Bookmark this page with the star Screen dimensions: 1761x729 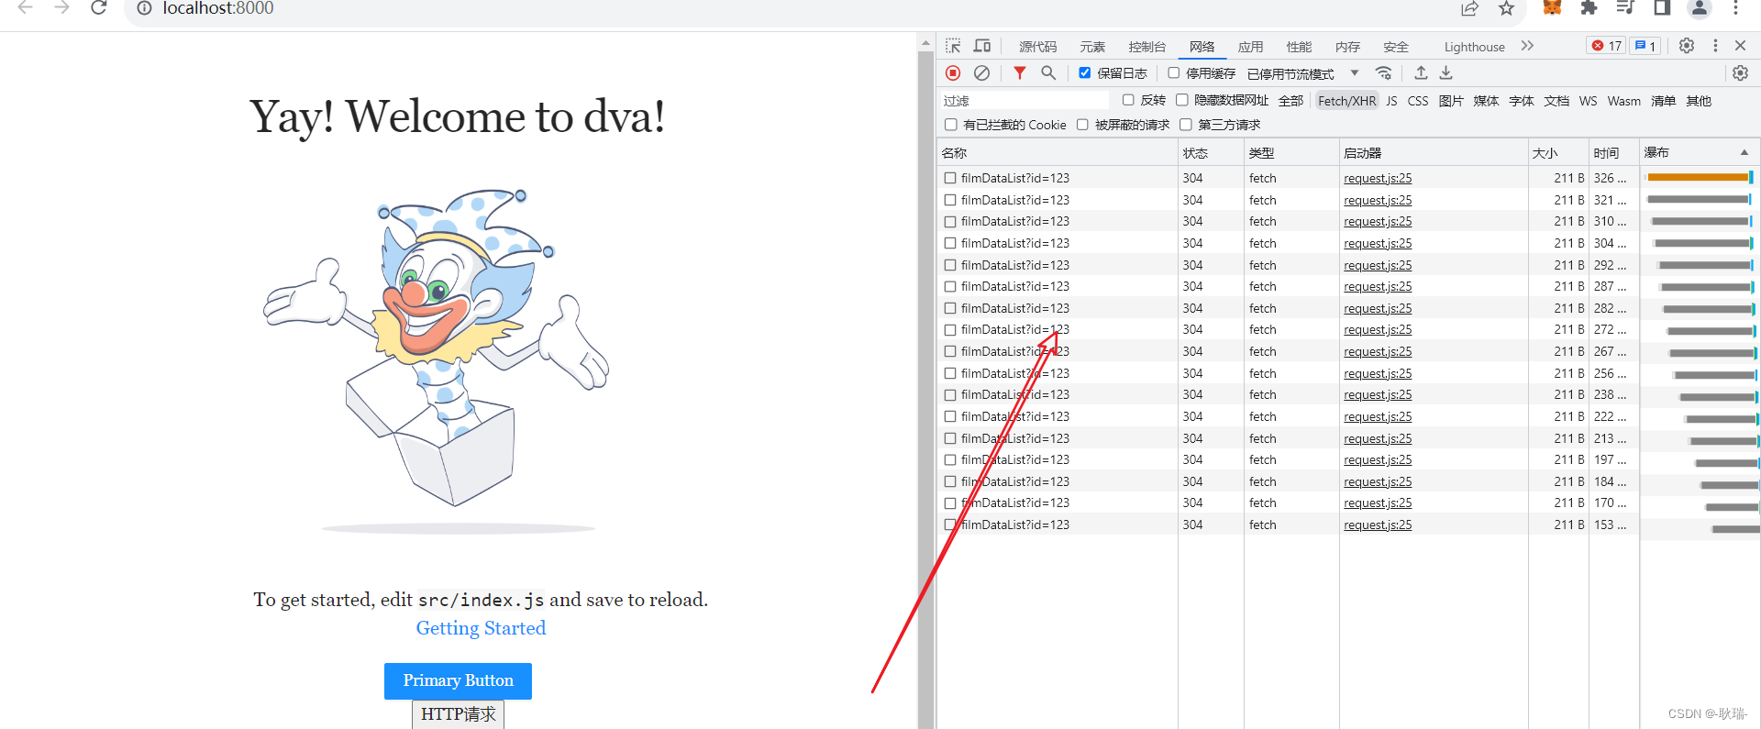pos(1506,8)
